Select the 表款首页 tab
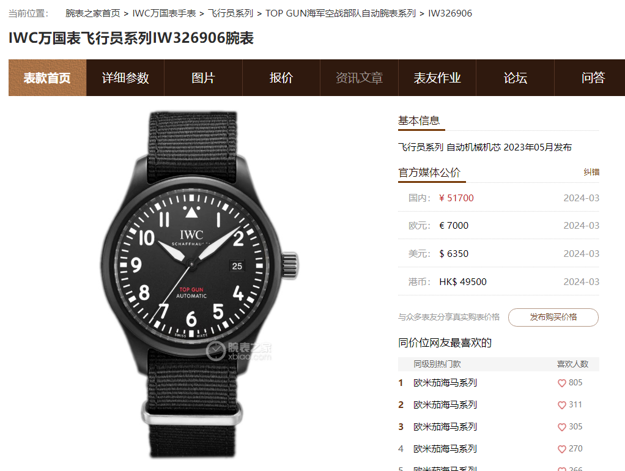The image size is (625, 471). pos(48,78)
